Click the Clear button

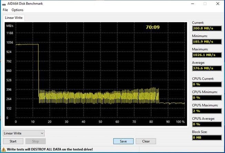146,141
